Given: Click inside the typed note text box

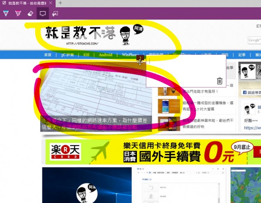Looking at the screenshot, I should click(186, 71).
